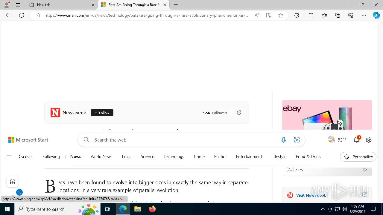Click the Newsweek logo
Viewport: 383px width, 215px height.
pyautogui.click(x=55, y=113)
